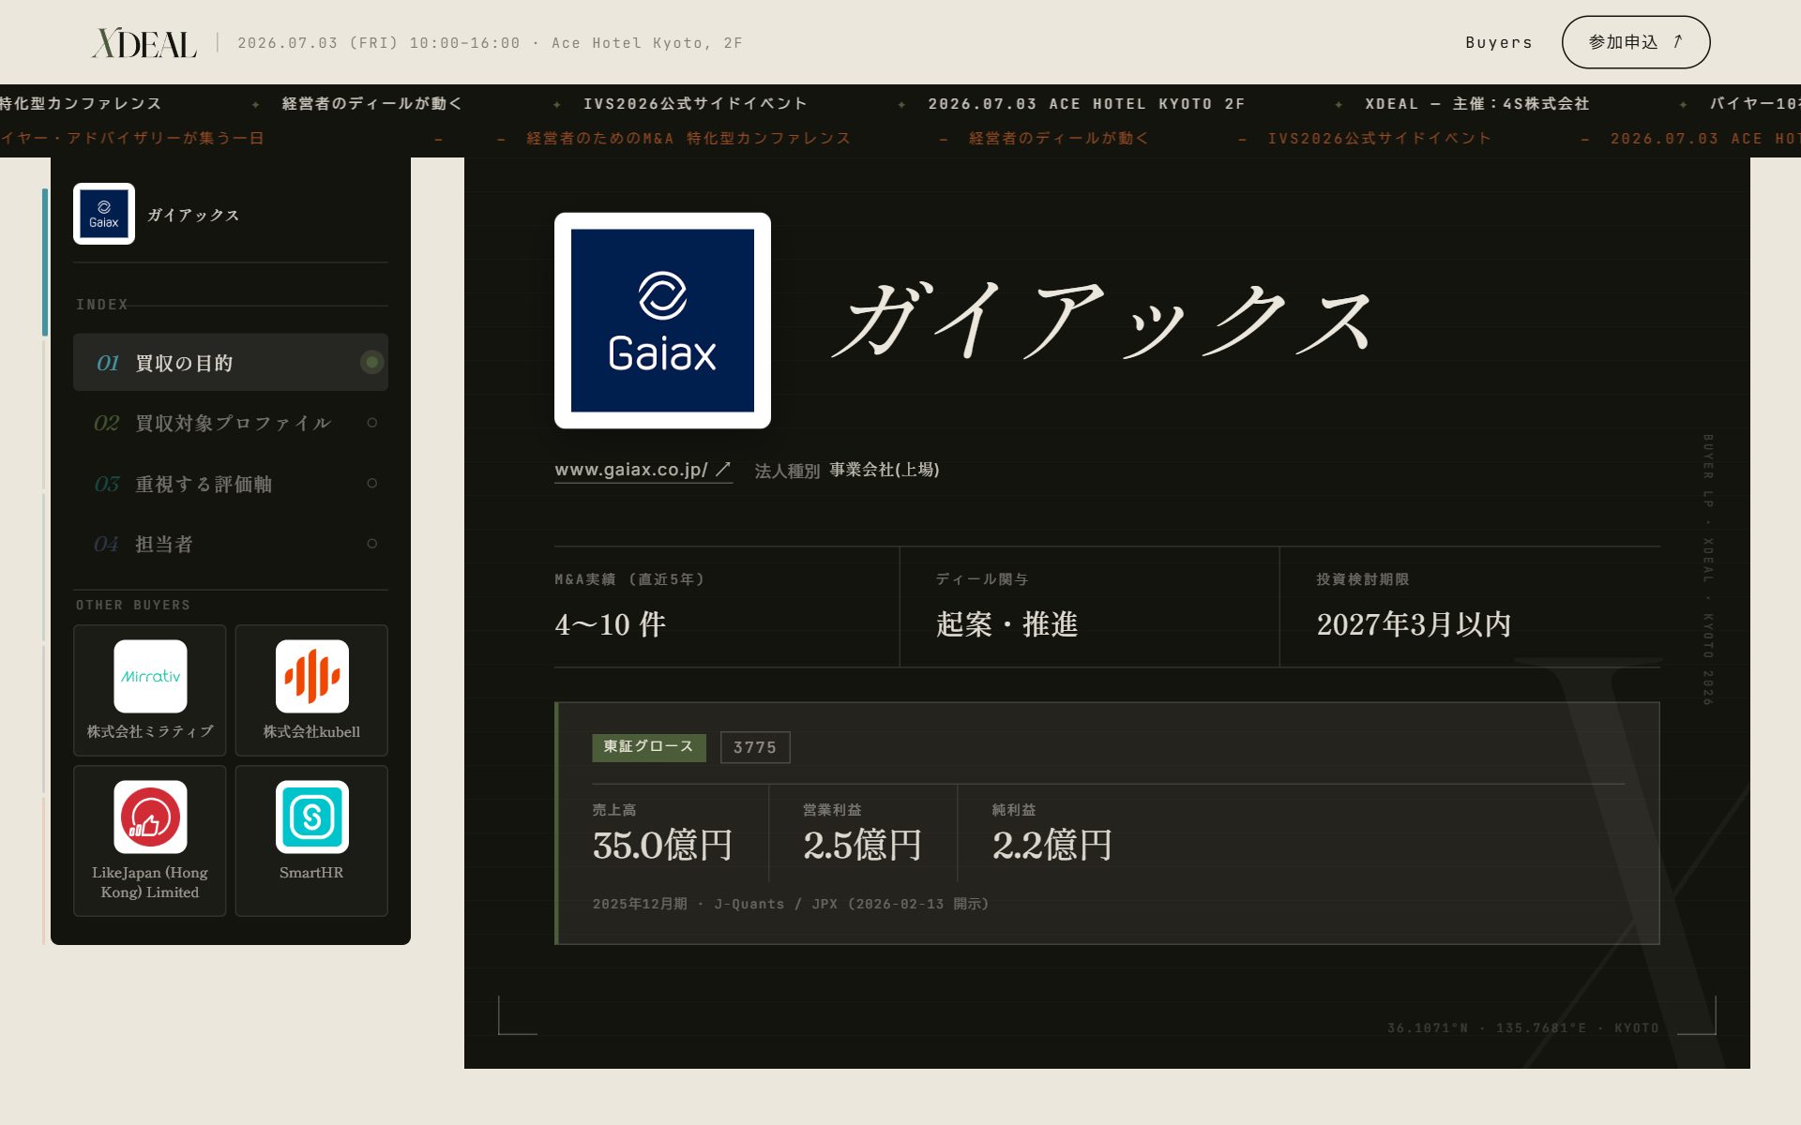Click the circle marker beside 担当者
Viewport: 1801px width, 1125px height.
[372, 544]
